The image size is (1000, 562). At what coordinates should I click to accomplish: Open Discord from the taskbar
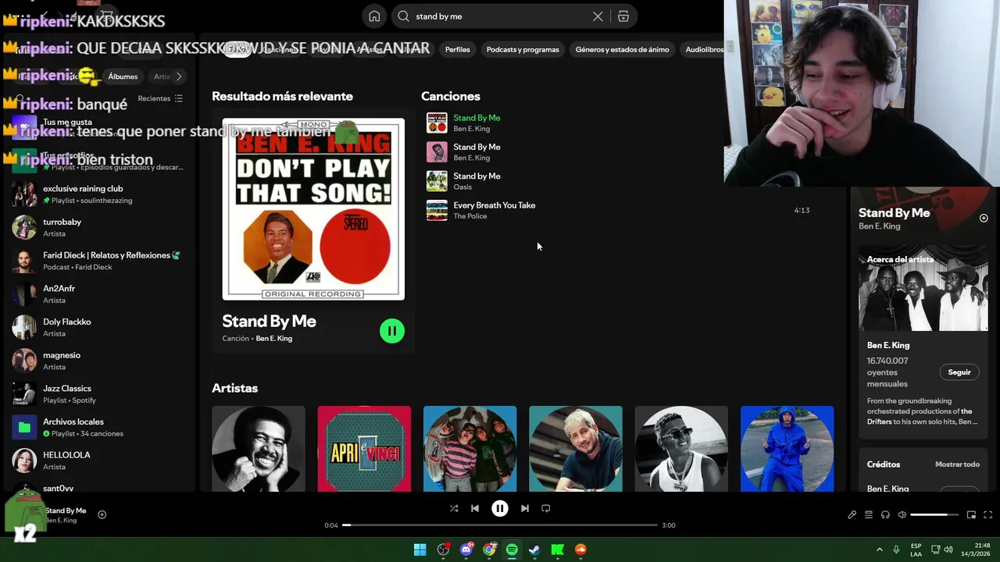pyautogui.click(x=466, y=550)
